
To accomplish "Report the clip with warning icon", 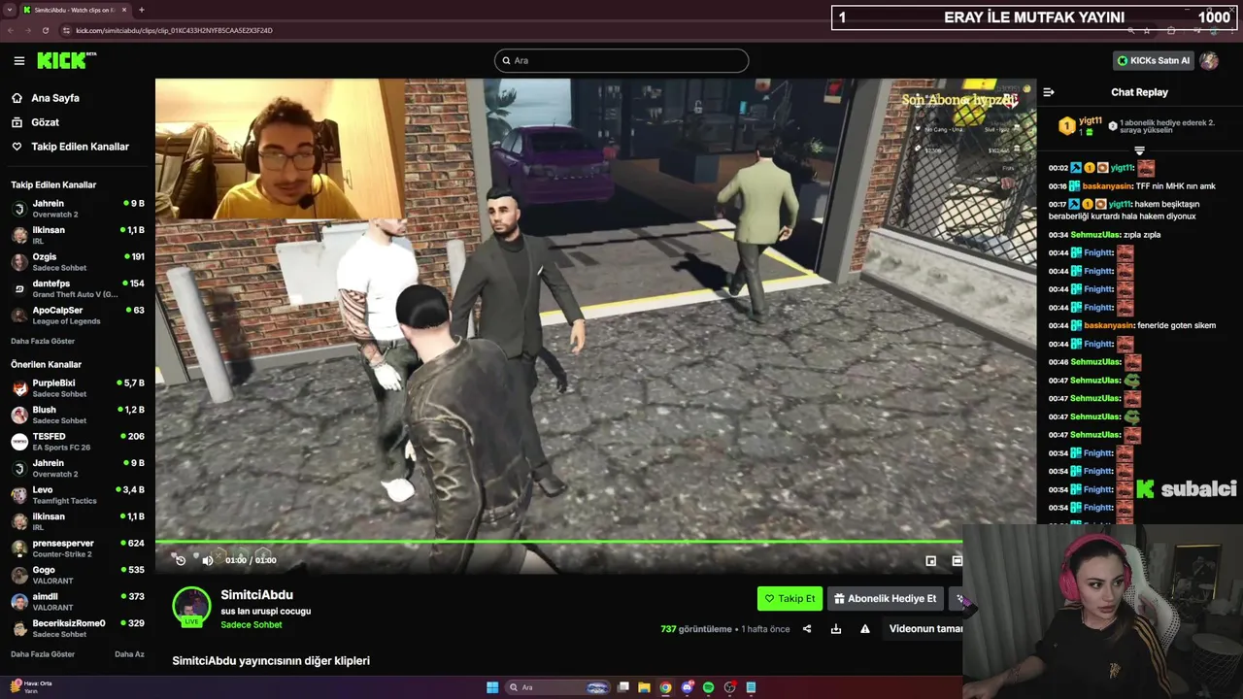I will click(x=865, y=629).
